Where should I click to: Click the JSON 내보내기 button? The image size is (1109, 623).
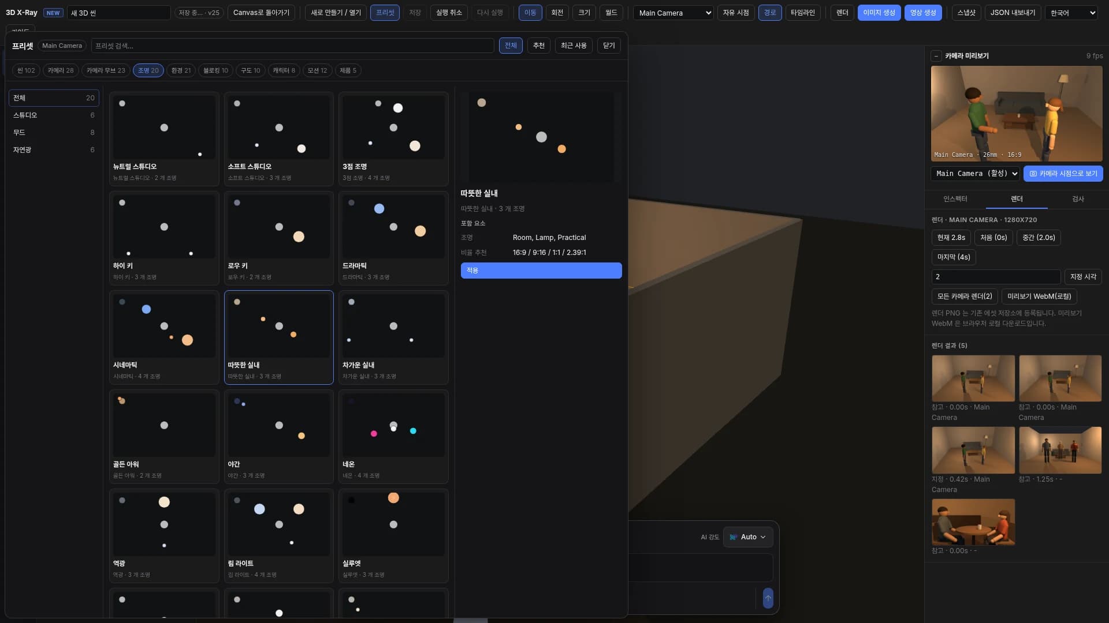(x=1013, y=13)
